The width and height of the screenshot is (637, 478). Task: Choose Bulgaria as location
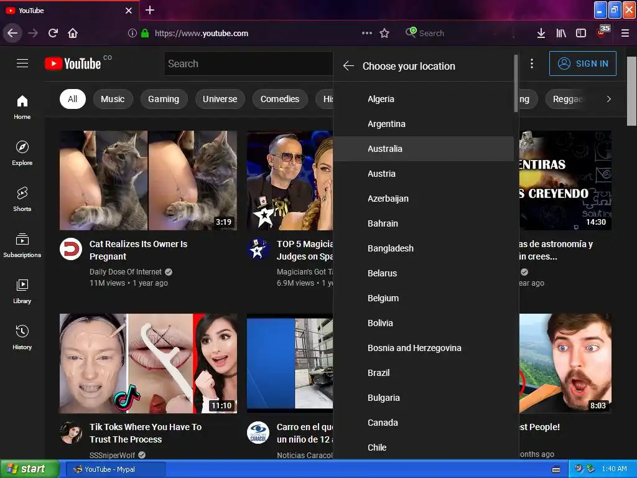tap(423, 398)
